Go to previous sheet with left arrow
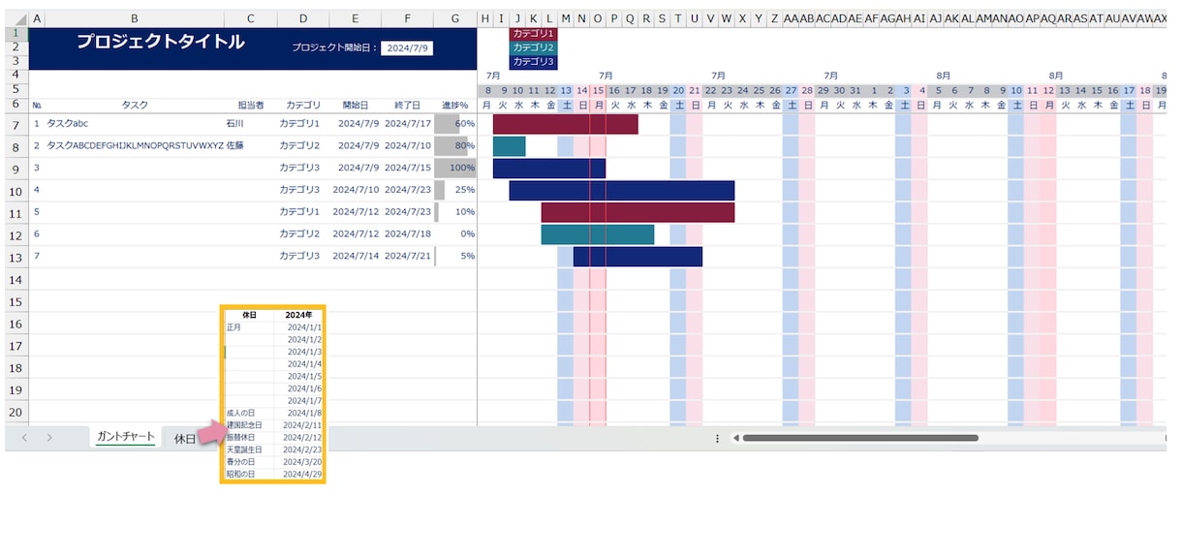Image resolution: width=1182 pixels, height=557 pixels. pyautogui.click(x=25, y=438)
